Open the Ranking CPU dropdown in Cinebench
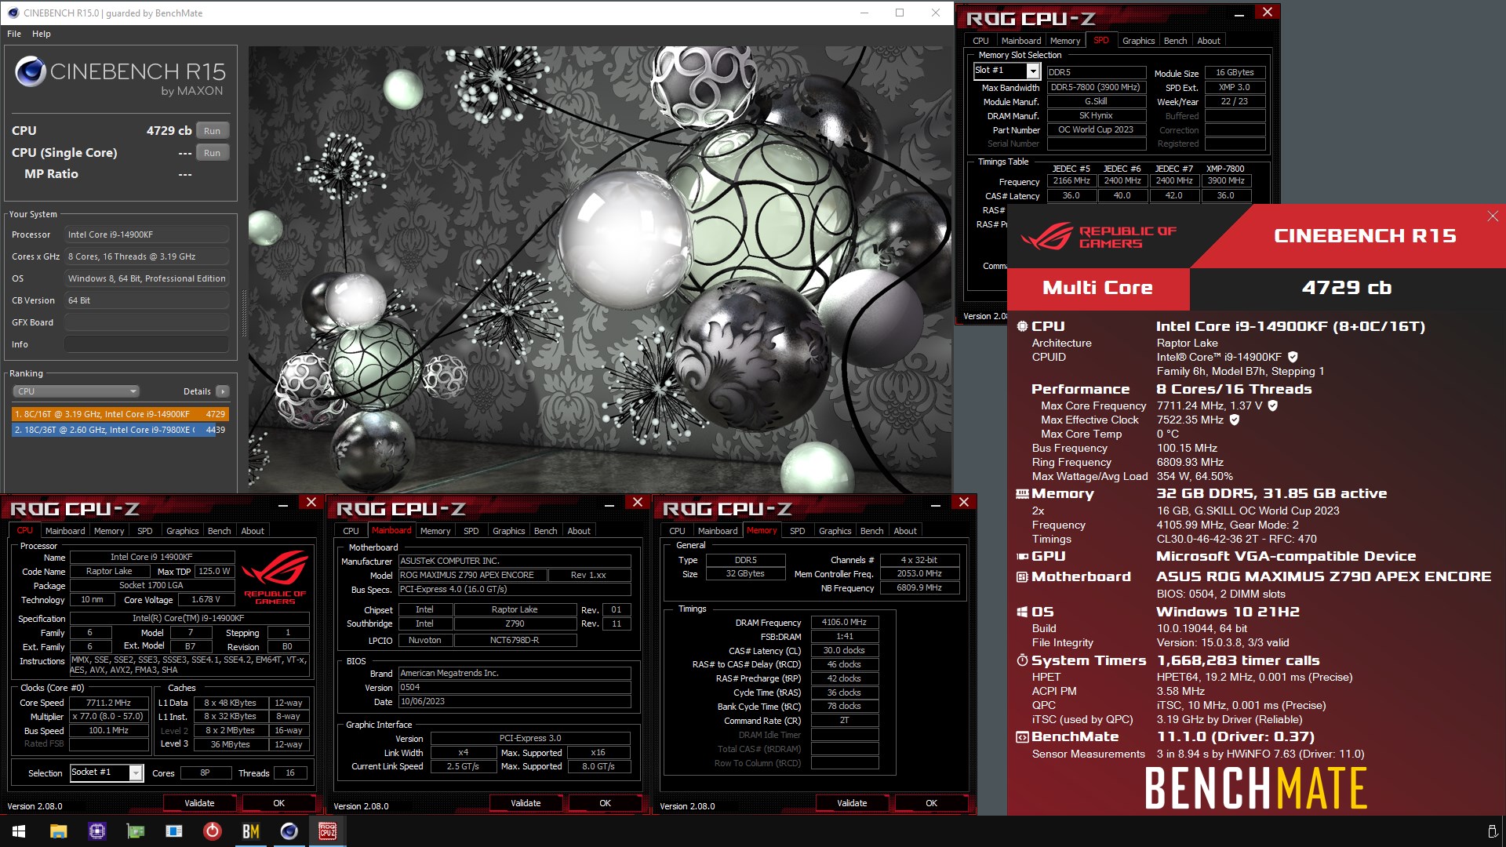Image resolution: width=1506 pixels, height=847 pixels. tap(76, 391)
